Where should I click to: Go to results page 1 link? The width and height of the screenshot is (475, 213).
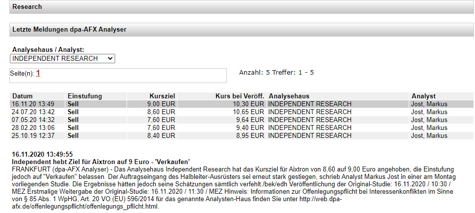(38, 73)
